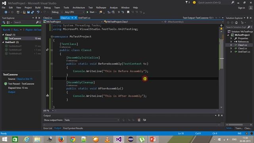Click the bookmark icon in the toolbar
The height and width of the screenshot is (143, 254).
coord(128,12)
